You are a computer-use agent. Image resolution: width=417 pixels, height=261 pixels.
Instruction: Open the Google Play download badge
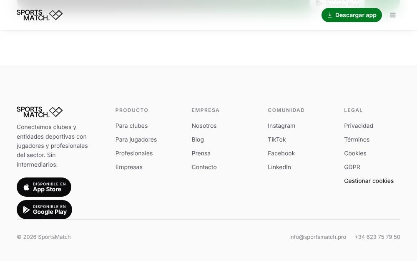click(45, 210)
